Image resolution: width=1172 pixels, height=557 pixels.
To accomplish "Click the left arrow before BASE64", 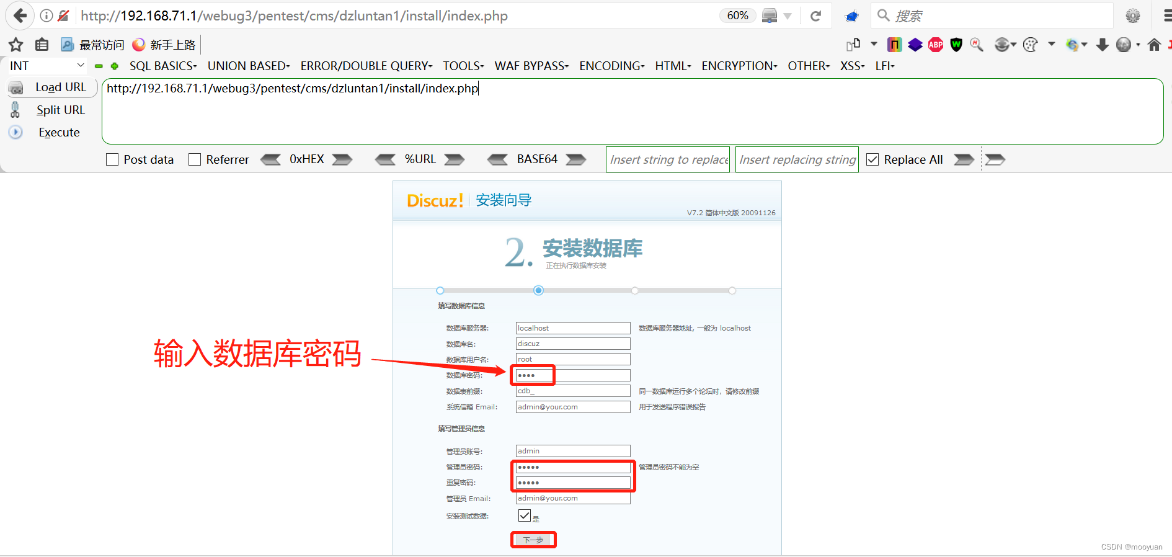I will [x=498, y=159].
